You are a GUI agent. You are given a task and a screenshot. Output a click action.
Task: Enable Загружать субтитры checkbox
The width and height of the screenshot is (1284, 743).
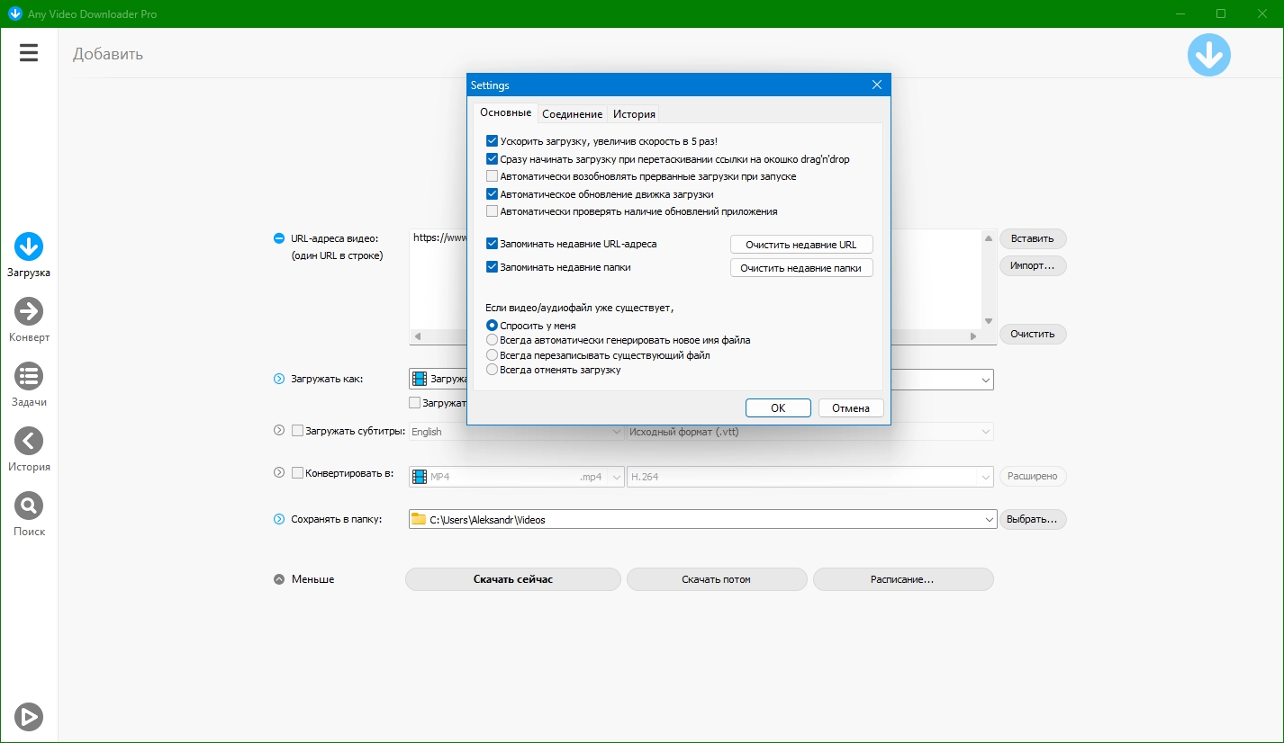(x=297, y=431)
